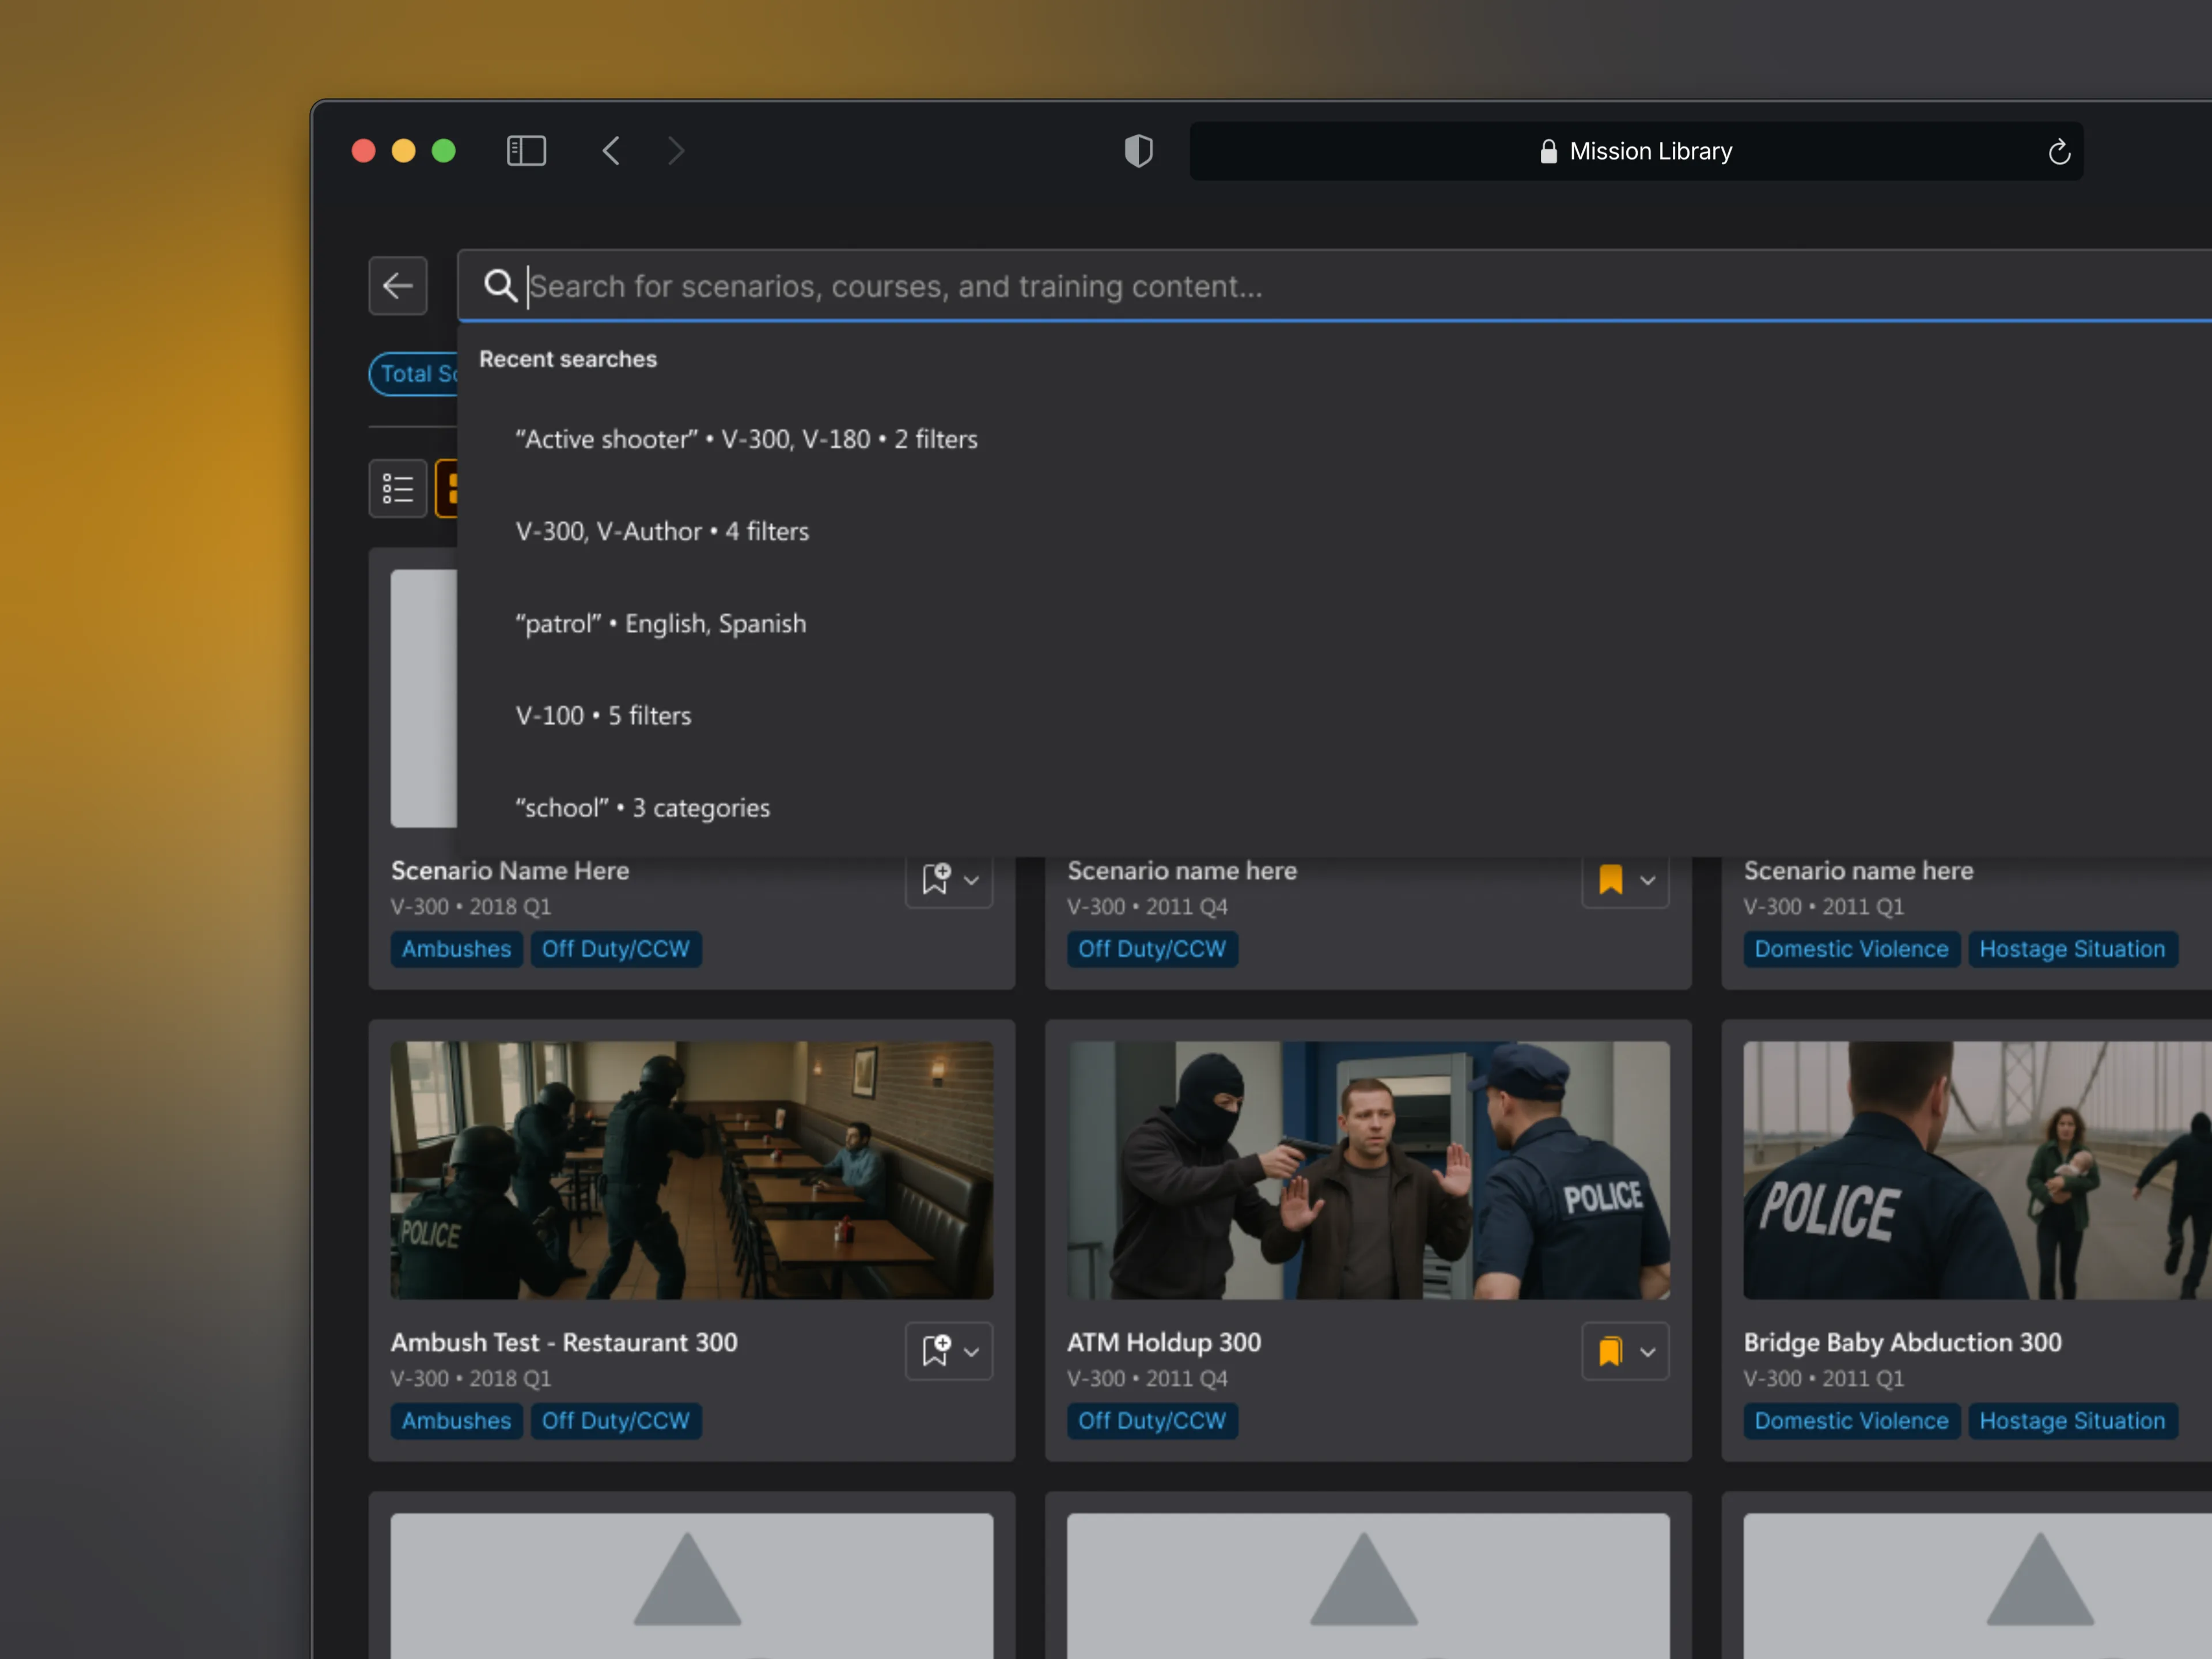Screen dimensions: 2212x1659
Task: Click Domestic Violence tag on Scenario name here 2011 Q1
Action: coord(1851,949)
